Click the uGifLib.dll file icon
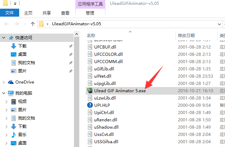The image size is (225, 147). [x=90, y=69]
